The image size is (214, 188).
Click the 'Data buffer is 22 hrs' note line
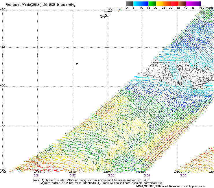(x=102, y=183)
